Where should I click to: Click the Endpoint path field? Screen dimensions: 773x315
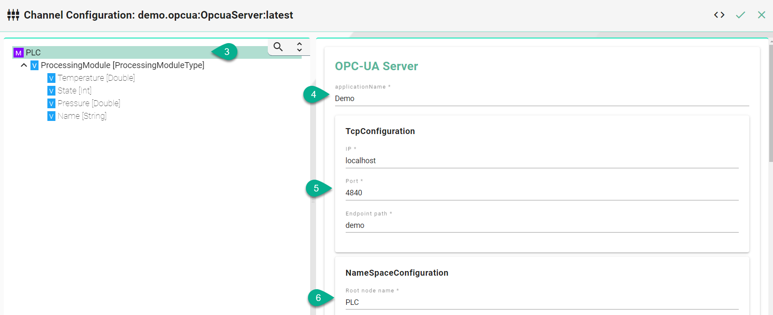[542, 225]
